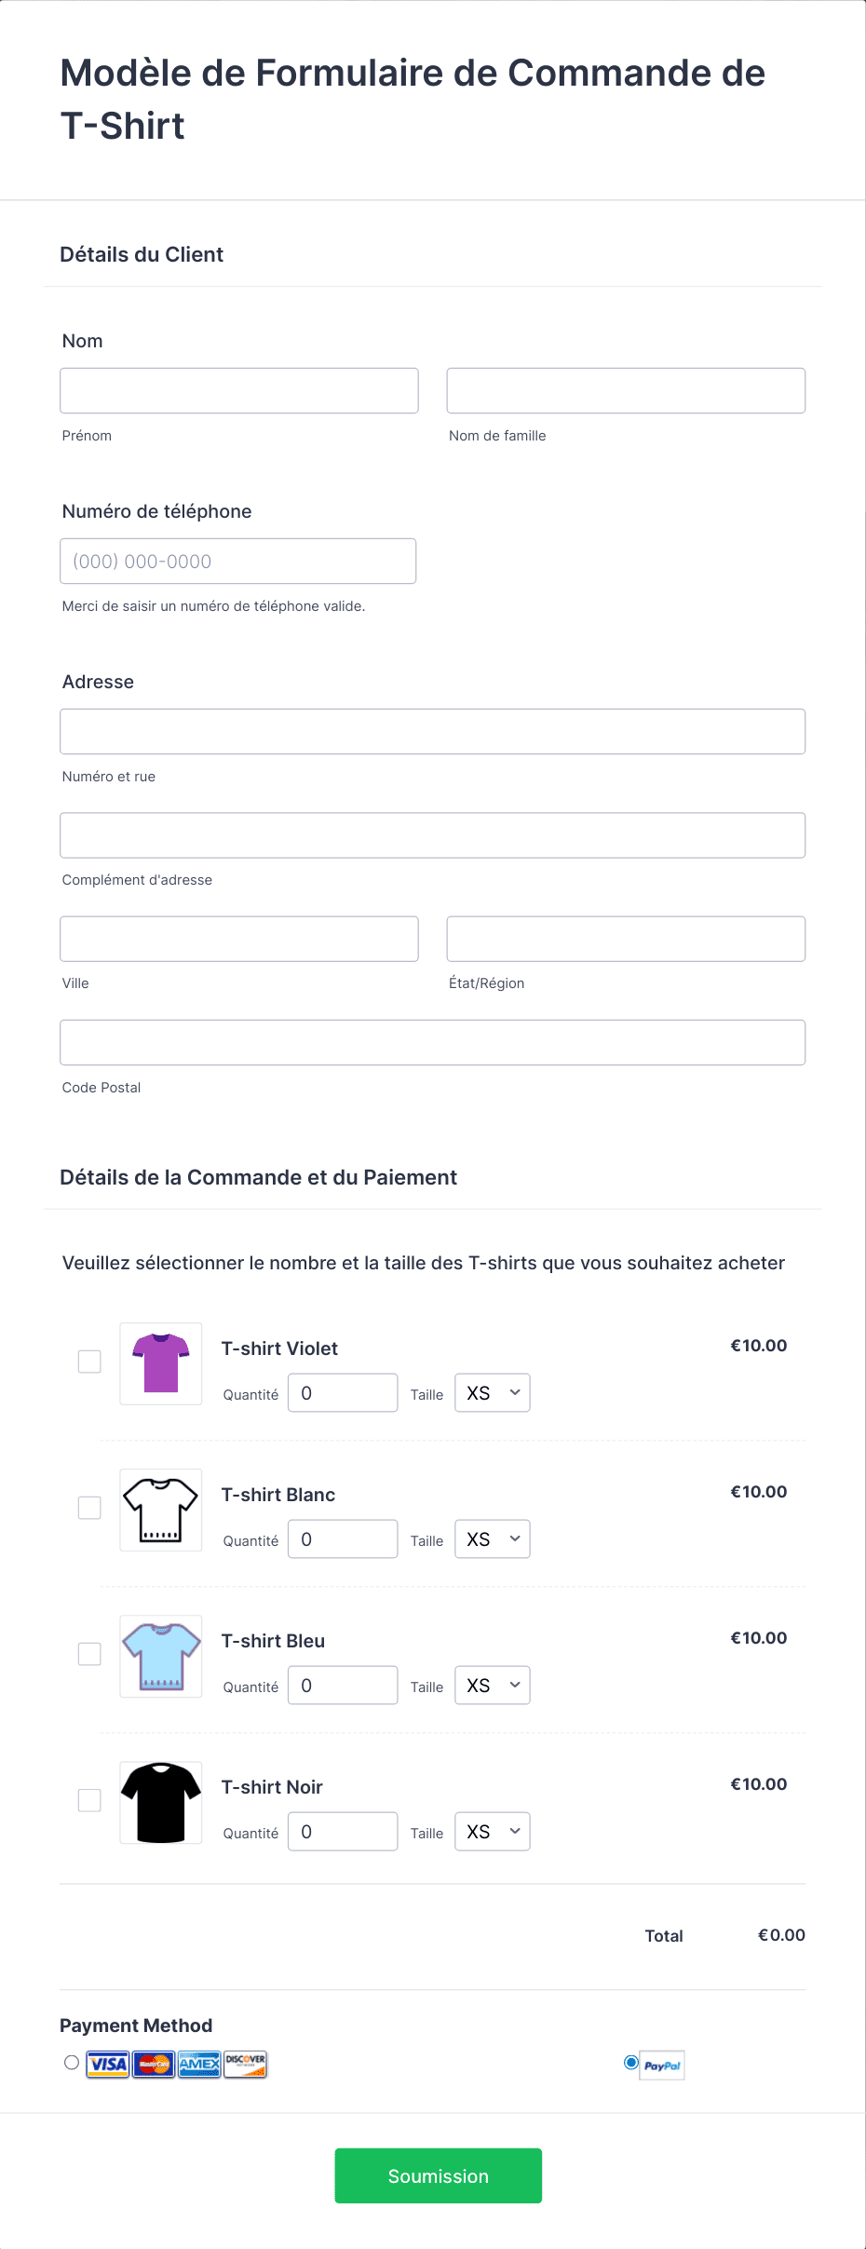Screen dimensions: 866x2249
Task: Click the Discover card icon
Action: (246, 2065)
